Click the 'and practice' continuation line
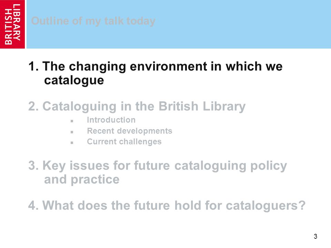This screenshot has width=331, height=248. click(82, 180)
